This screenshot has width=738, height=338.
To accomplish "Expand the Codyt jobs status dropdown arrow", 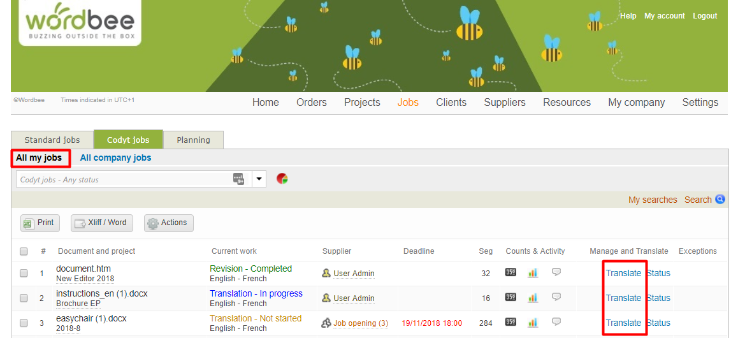I will tap(259, 179).
